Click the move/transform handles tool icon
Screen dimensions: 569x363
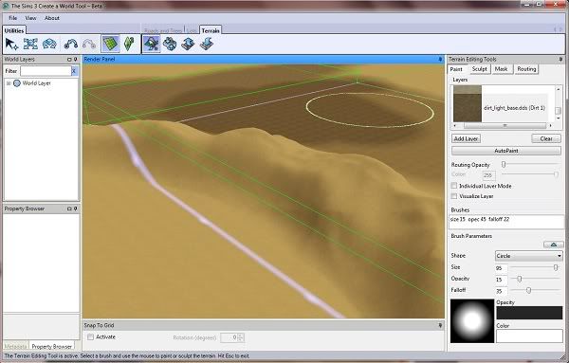pos(30,44)
